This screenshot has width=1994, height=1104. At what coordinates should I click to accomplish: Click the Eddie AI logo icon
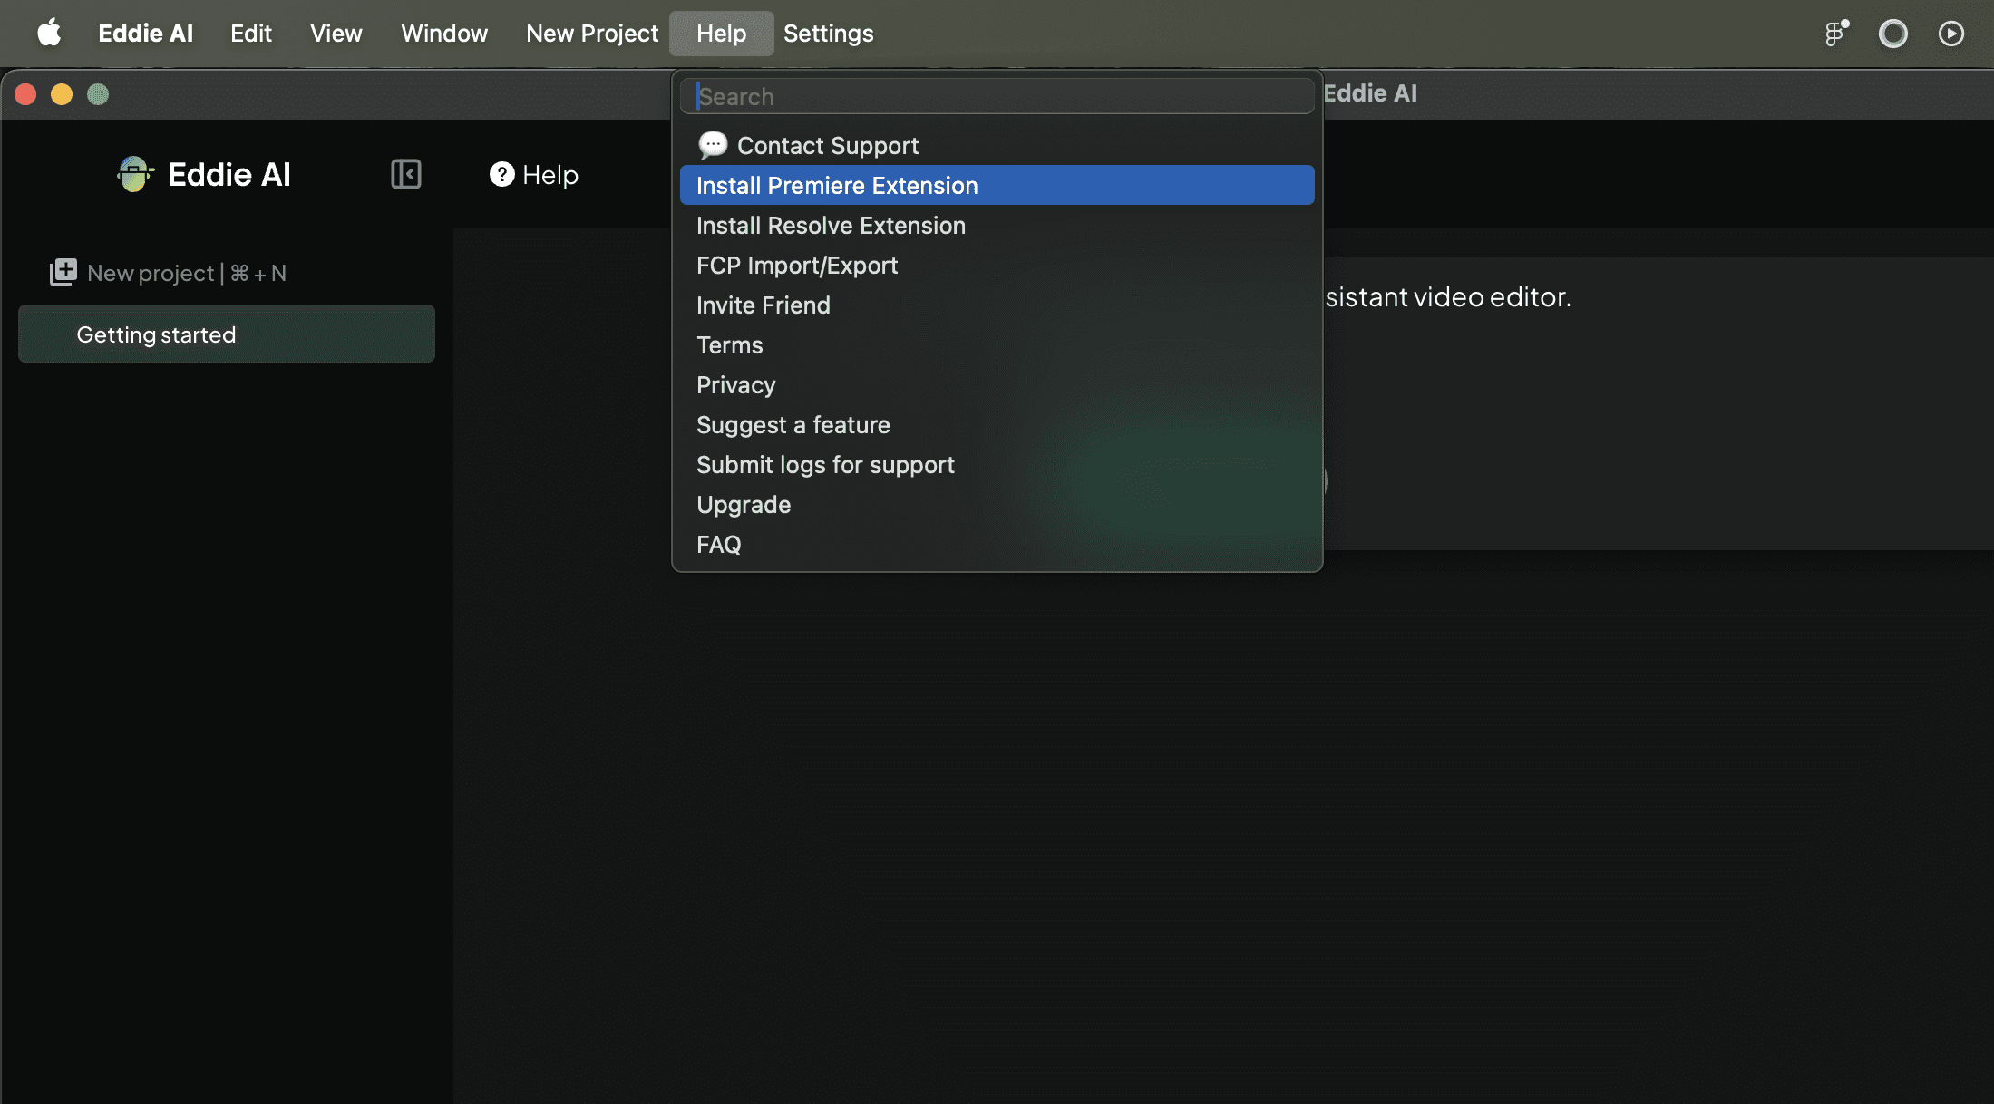point(135,174)
